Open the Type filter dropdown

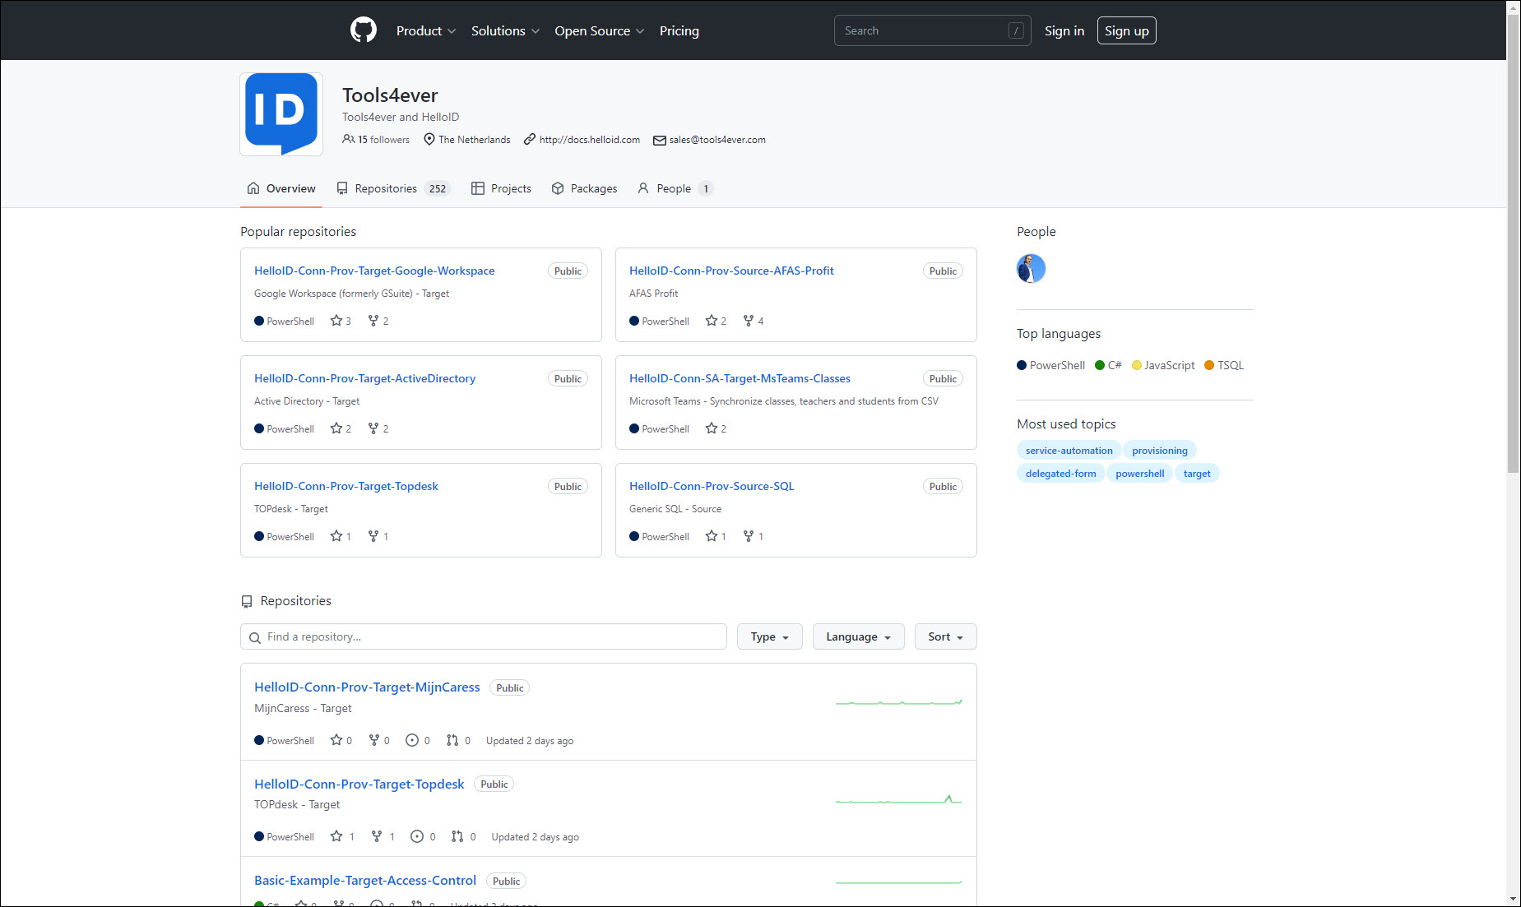tap(770, 636)
